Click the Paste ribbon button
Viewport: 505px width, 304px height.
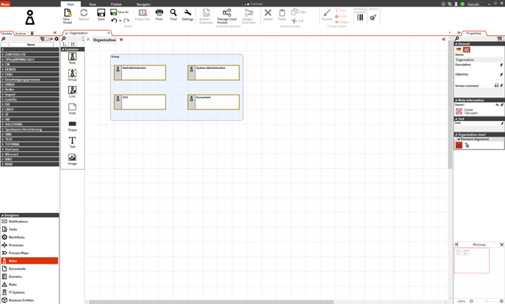click(282, 15)
